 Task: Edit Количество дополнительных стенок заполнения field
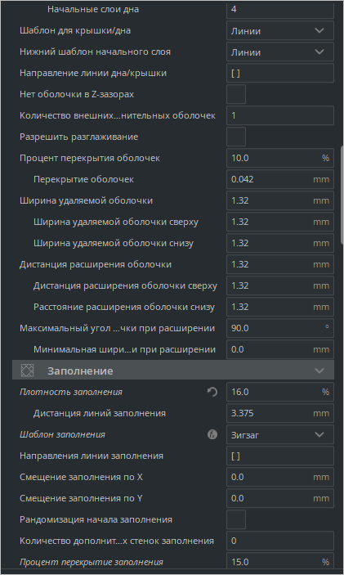280,541
